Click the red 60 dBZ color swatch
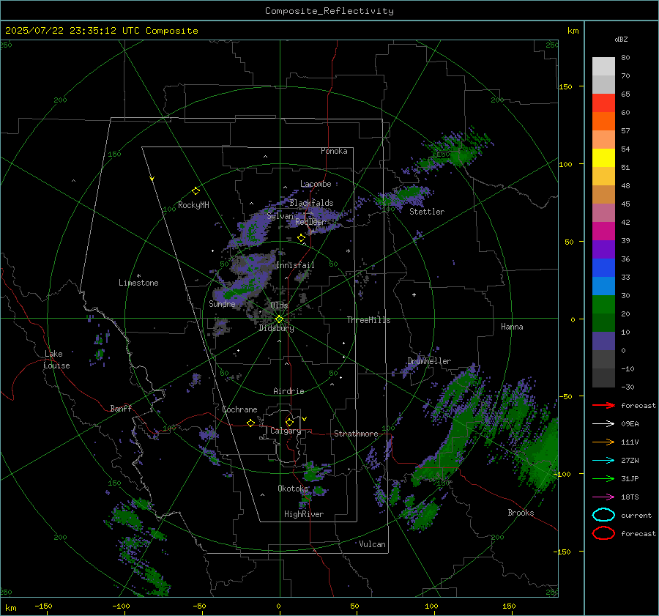Screen dimensions: 659x616 click(x=603, y=103)
